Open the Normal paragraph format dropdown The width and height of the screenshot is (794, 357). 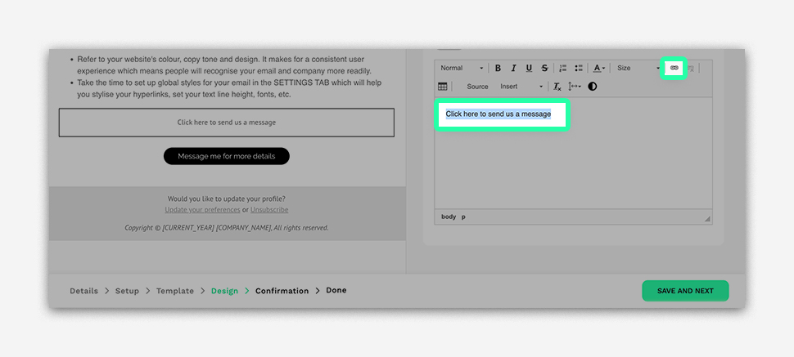pos(462,68)
